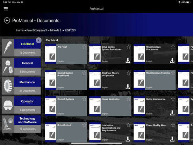Star the Control System Procedures document
Image resolution: width=193 pixels, height=145 pixels.
click(84, 73)
